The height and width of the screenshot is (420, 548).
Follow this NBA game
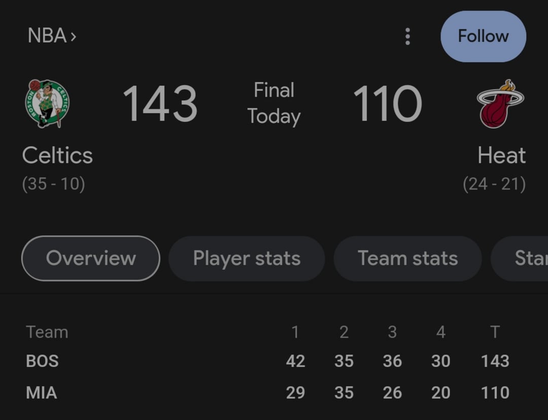483,37
